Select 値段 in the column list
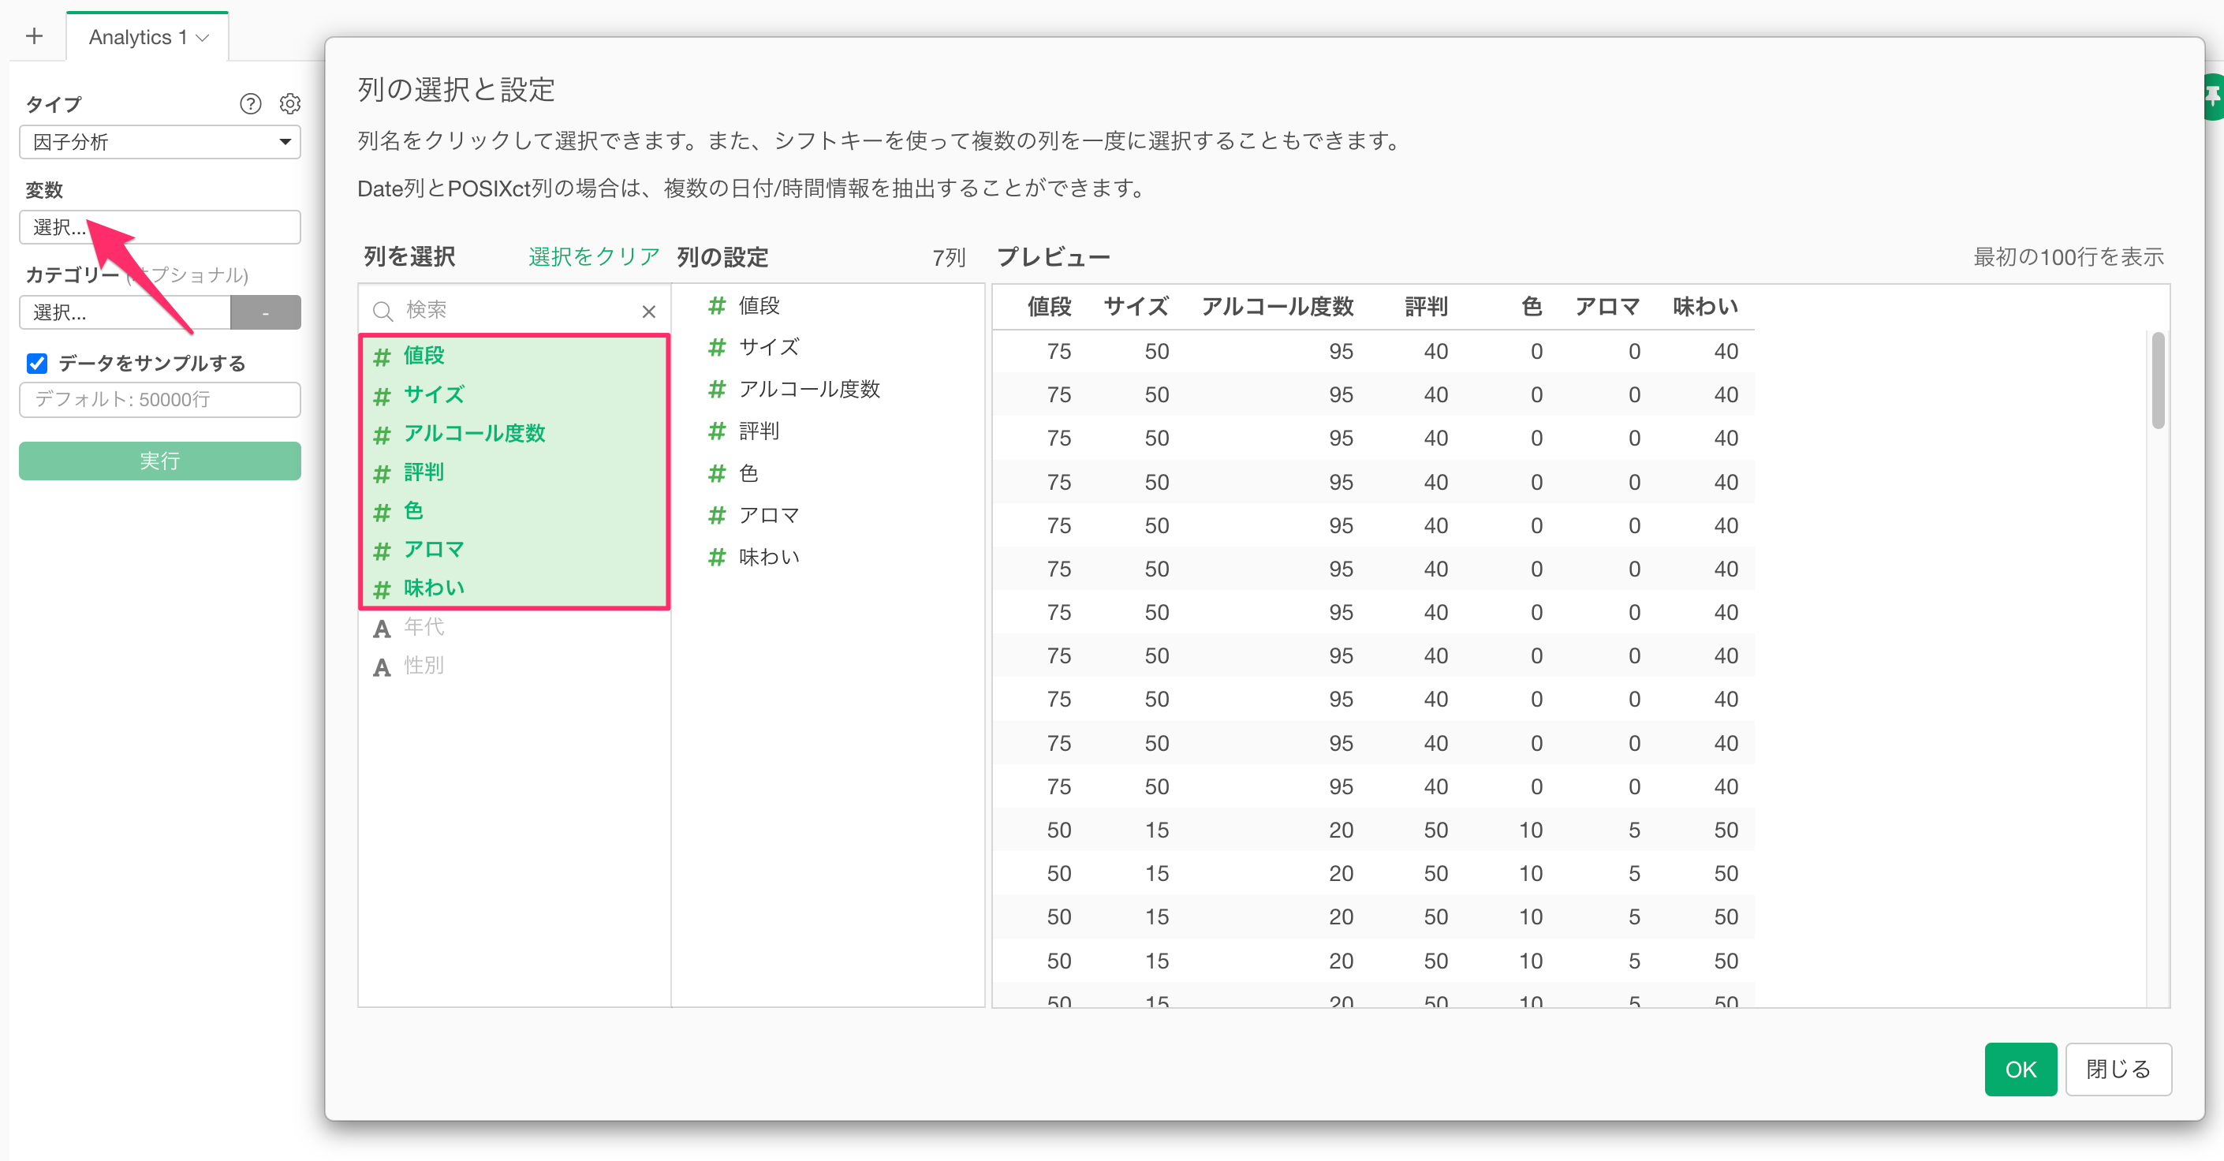The width and height of the screenshot is (2224, 1161). 513,356
